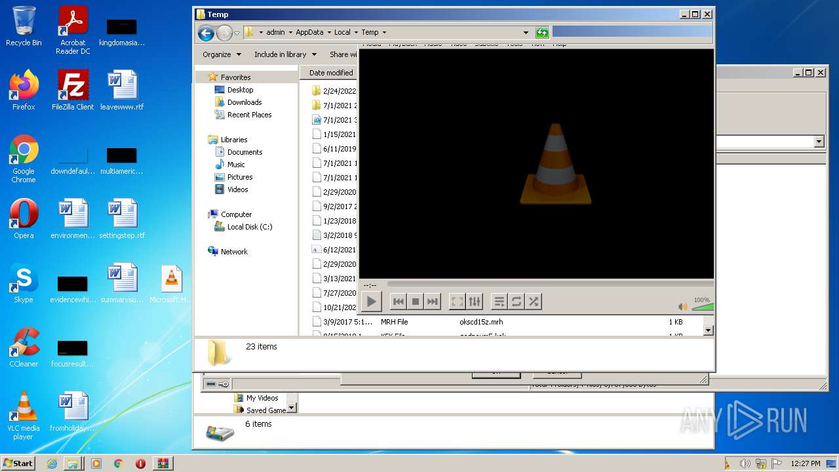Click the VLC previous track button
This screenshot has width=839, height=472.
pyautogui.click(x=398, y=302)
